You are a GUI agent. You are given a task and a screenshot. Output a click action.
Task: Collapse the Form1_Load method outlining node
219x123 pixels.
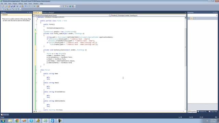click(37, 33)
